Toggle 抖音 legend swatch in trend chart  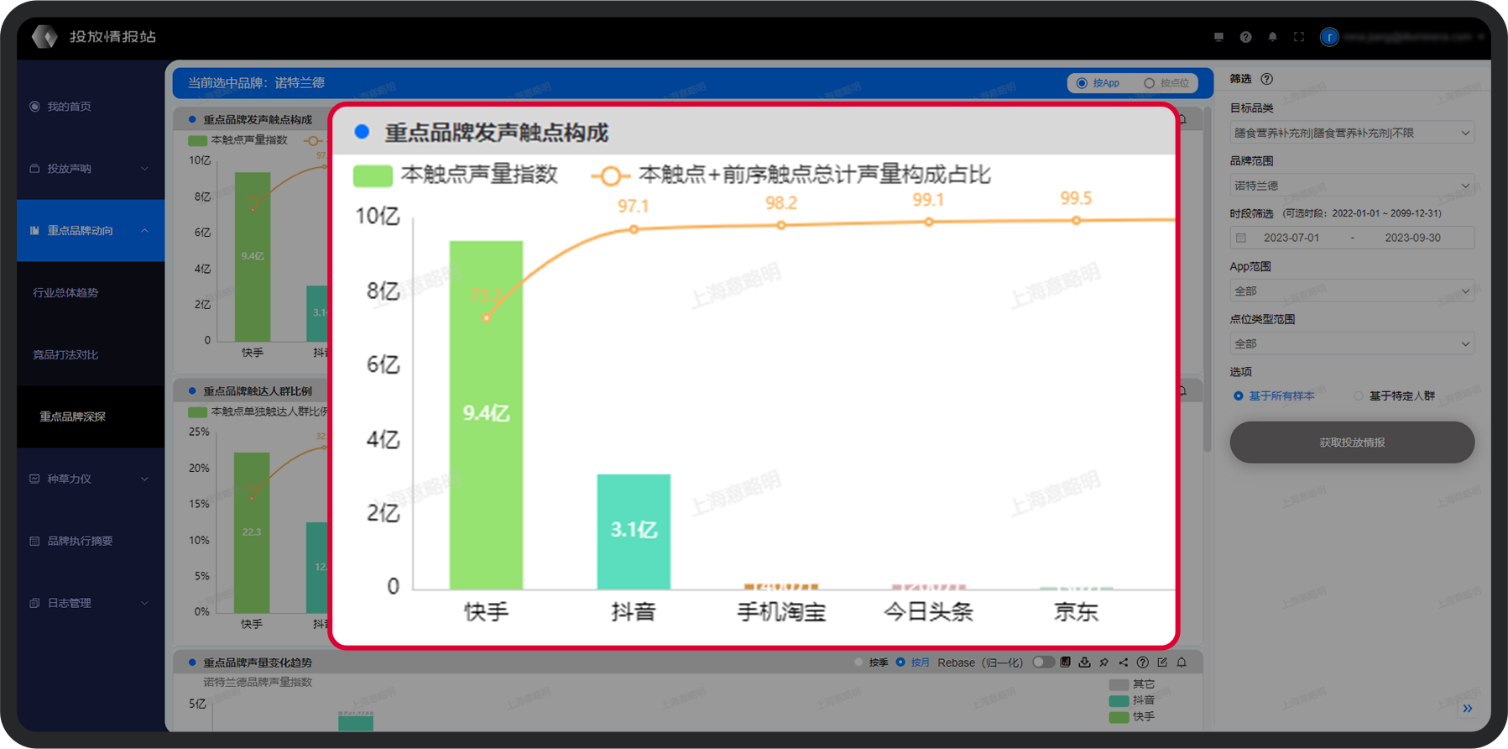(x=1119, y=700)
